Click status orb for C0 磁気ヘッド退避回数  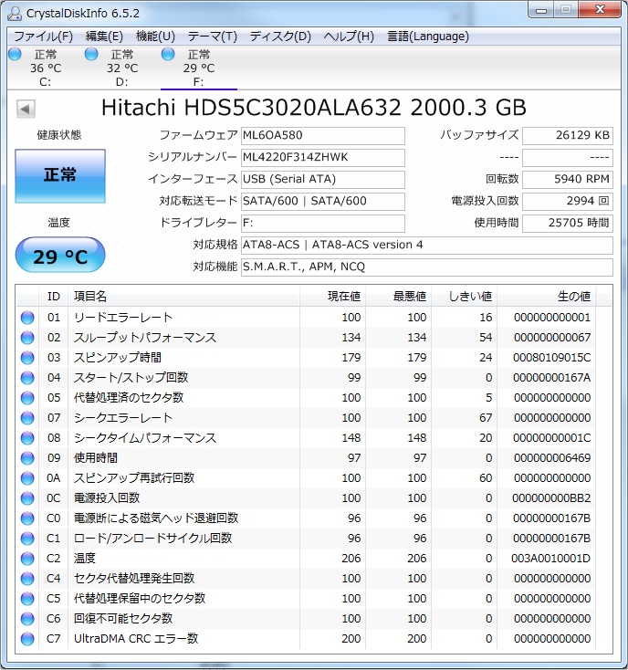[x=27, y=518]
